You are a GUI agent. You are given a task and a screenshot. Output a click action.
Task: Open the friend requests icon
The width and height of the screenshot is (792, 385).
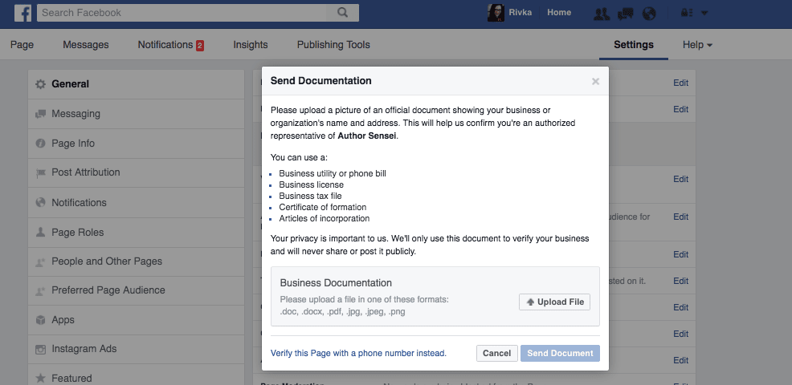(601, 13)
